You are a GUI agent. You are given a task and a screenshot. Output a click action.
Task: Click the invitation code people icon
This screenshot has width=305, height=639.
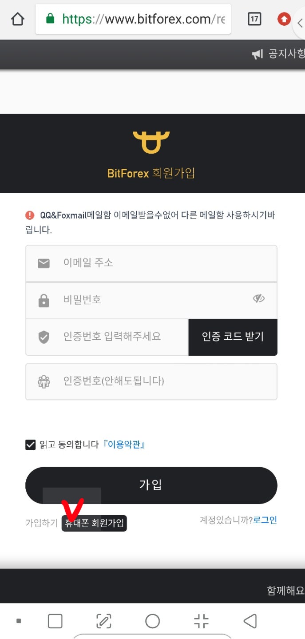point(43,381)
